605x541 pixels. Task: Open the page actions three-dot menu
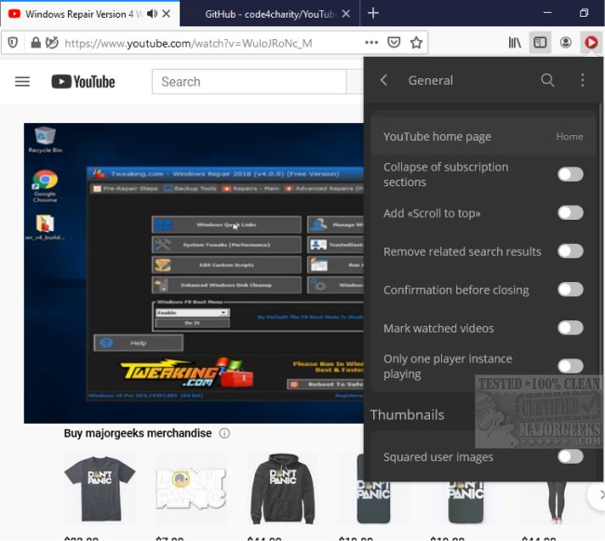point(371,43)
